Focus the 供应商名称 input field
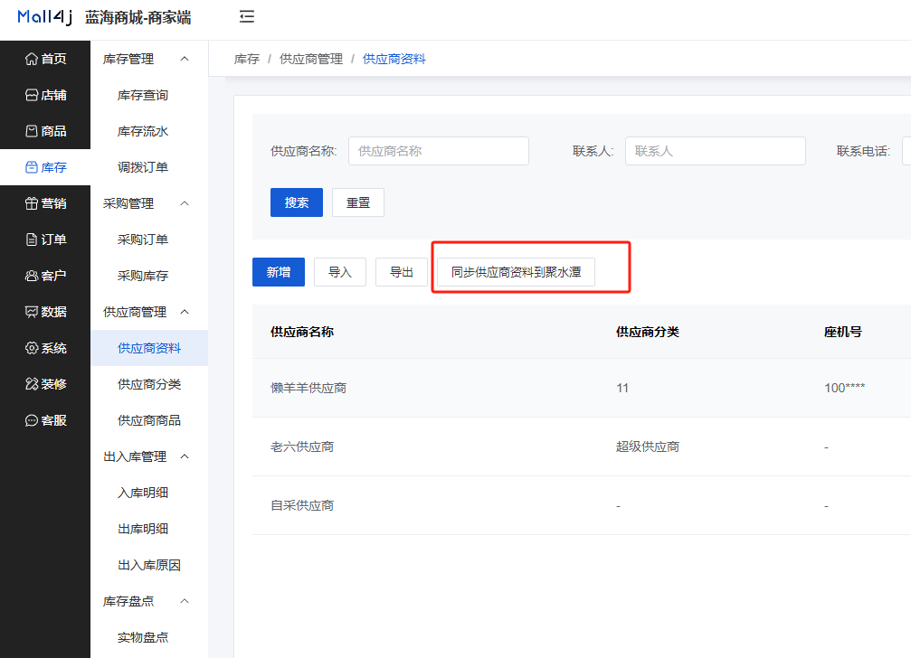 (439, 151)
